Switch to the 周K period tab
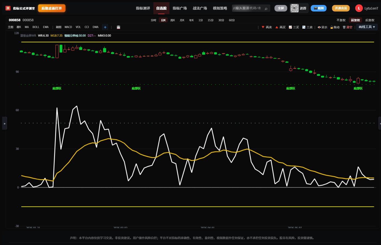381x245 pixels. coord(173,20)
